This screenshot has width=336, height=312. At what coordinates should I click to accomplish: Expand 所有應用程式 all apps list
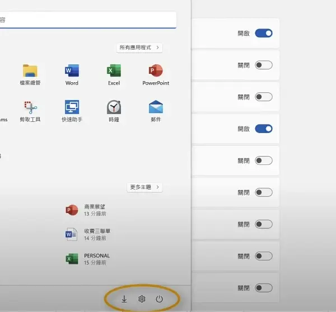(139, 48)
